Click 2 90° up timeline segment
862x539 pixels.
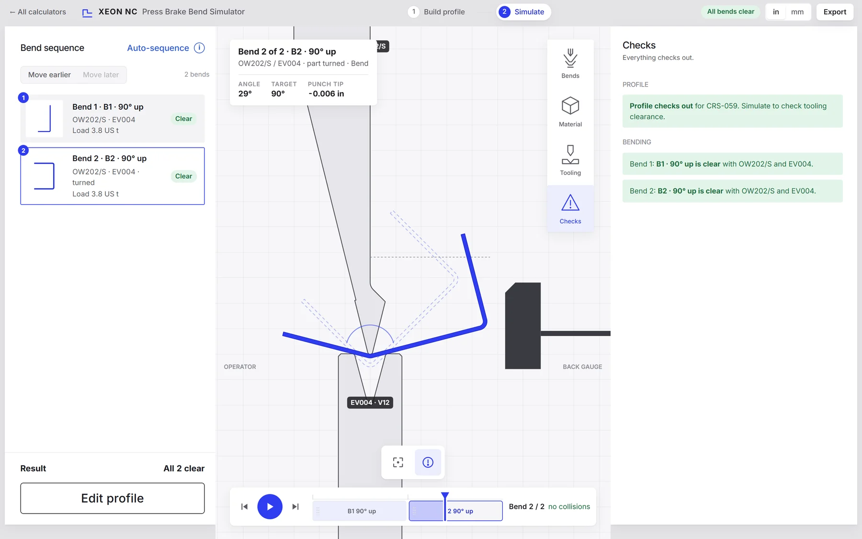pyautogui.click(x=455, y=511)
